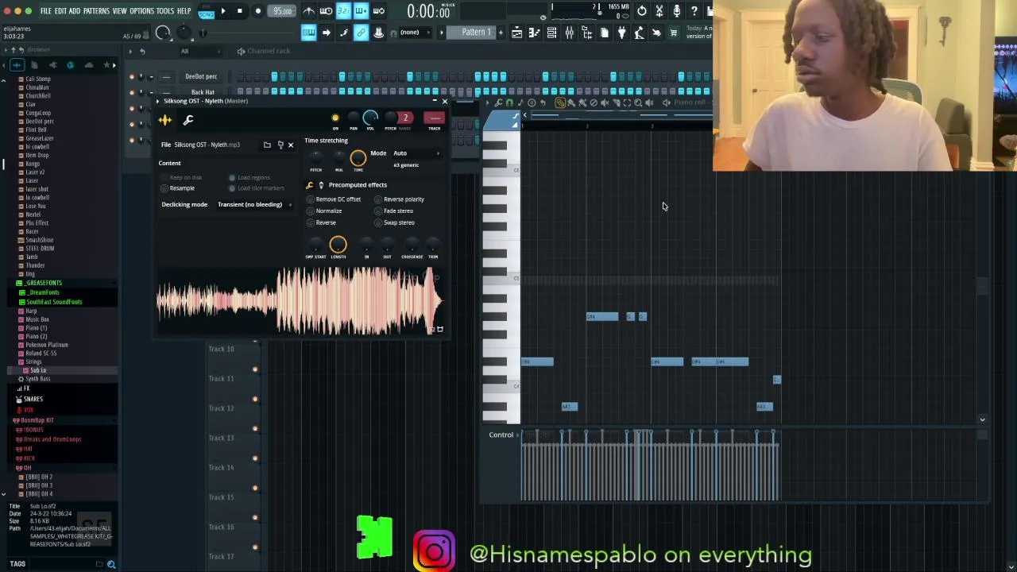Click the Stop button in transport

(x=239, y=11)
